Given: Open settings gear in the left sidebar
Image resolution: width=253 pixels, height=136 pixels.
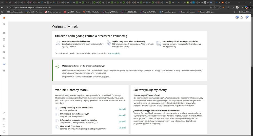Looking at the screenshot, I should [4, 119].
